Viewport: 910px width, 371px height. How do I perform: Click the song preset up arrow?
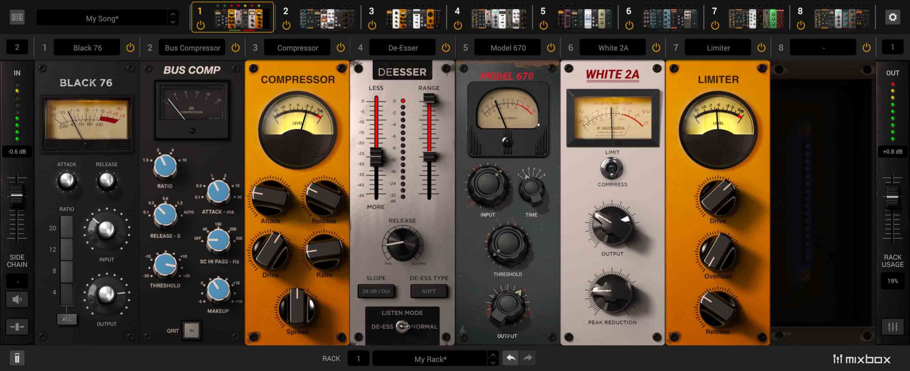173,14
